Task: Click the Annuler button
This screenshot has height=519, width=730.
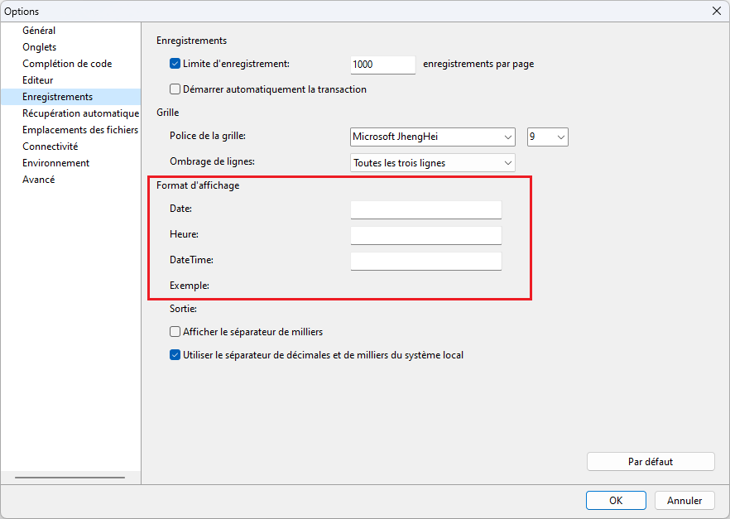Action: [684, 501]
